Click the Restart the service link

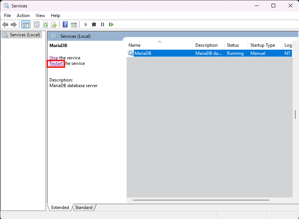pyautogui.click(x=56, y=63)
